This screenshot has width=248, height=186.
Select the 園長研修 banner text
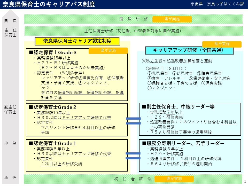pos(134,19)
